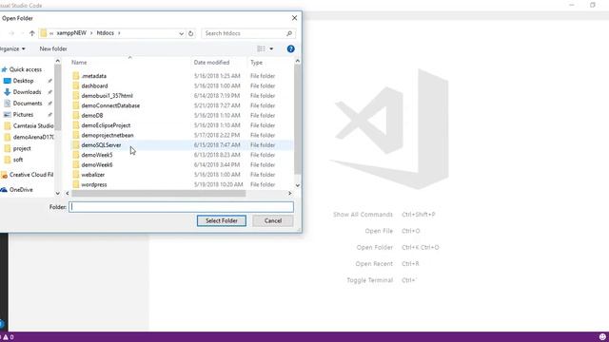Viewport: 609px width, 342px height.
Task: Click the folder icon of wordpress
Action: 76,184
